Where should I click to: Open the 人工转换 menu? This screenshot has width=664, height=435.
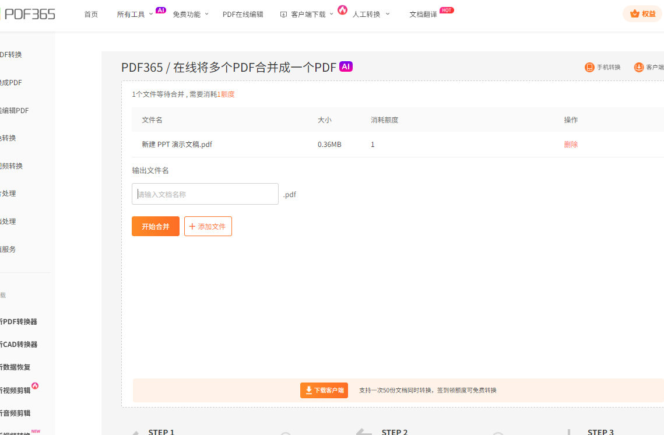coord(366,15)
